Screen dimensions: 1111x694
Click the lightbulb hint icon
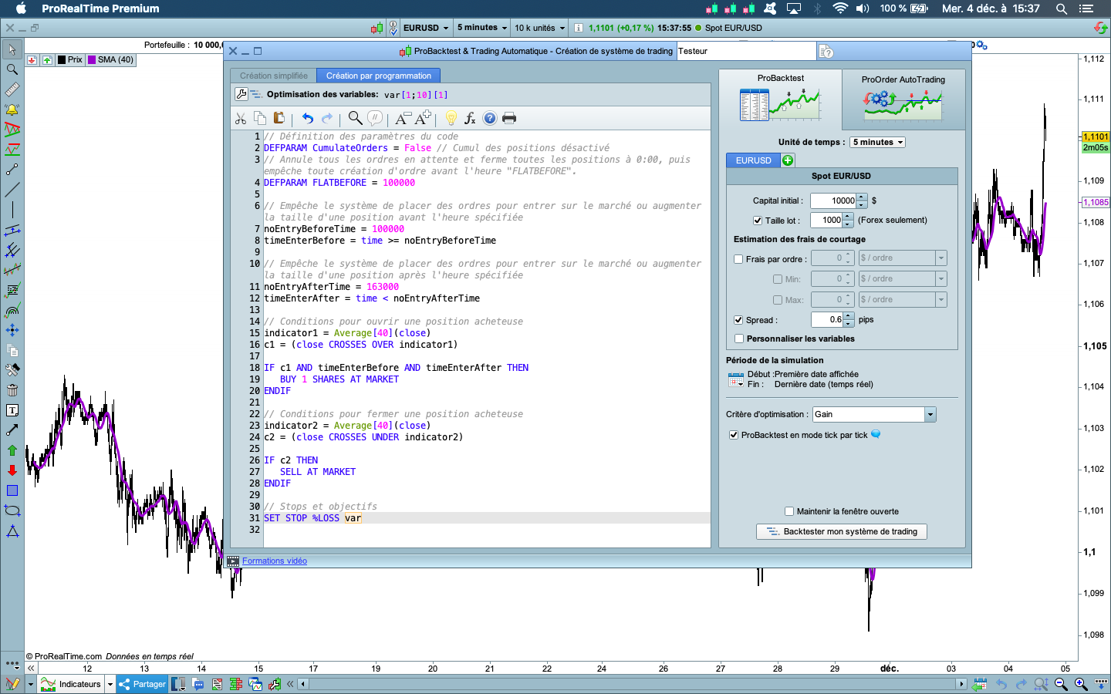click(451, 118)
